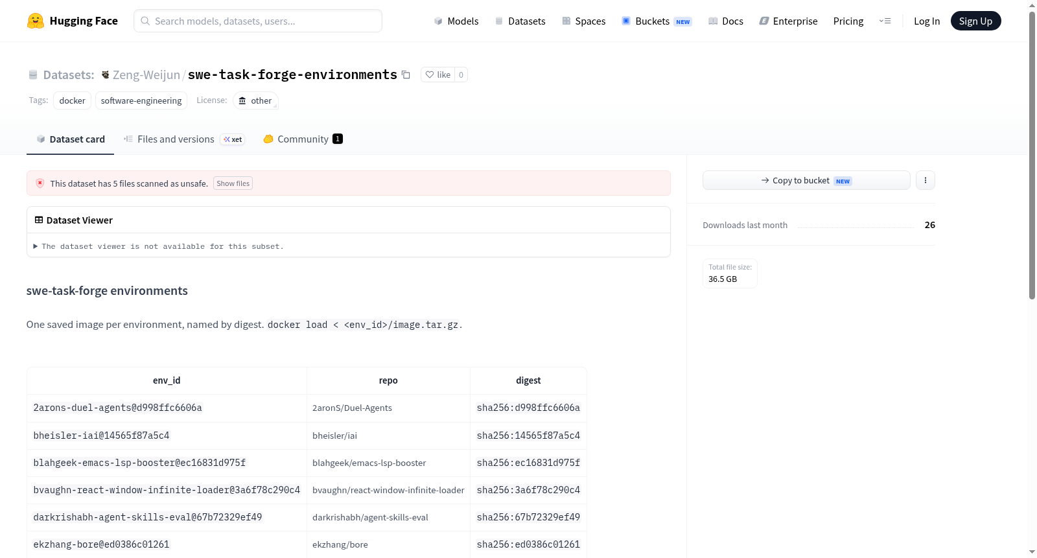The image size is (1037, 558).
Task: Click repo cell darkrishabh/agent-skills-eval
Action: coord(370,517)
